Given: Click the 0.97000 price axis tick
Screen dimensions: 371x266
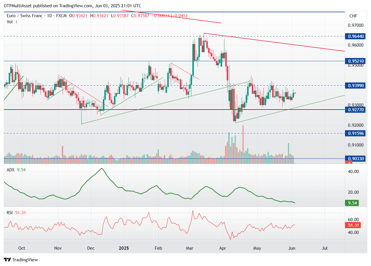Looking at the screenshot, I should click(356, 25).
